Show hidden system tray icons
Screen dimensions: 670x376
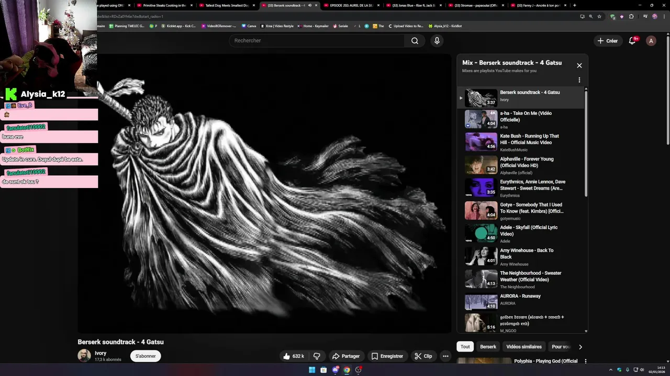click(x=611, y=370)
